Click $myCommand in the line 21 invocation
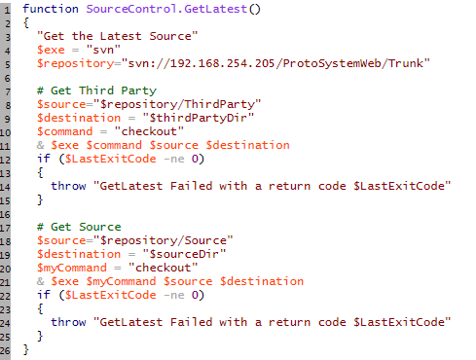 [121, 281]
